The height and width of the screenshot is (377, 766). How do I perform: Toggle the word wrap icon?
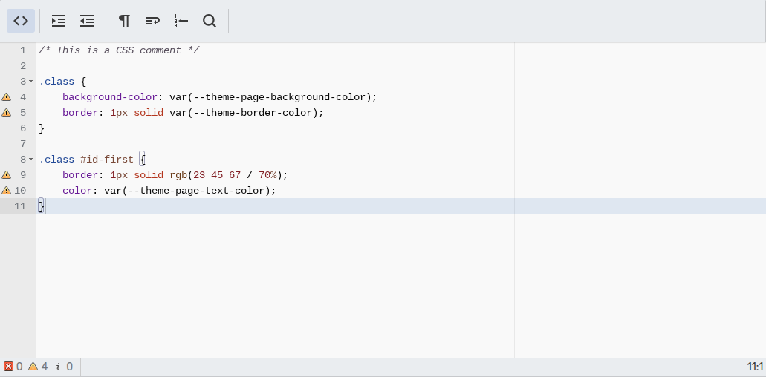point(152,21)
